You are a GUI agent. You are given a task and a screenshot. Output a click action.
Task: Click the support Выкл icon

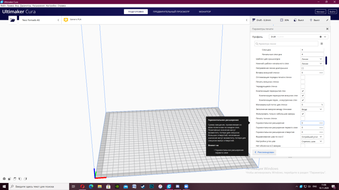295,20
